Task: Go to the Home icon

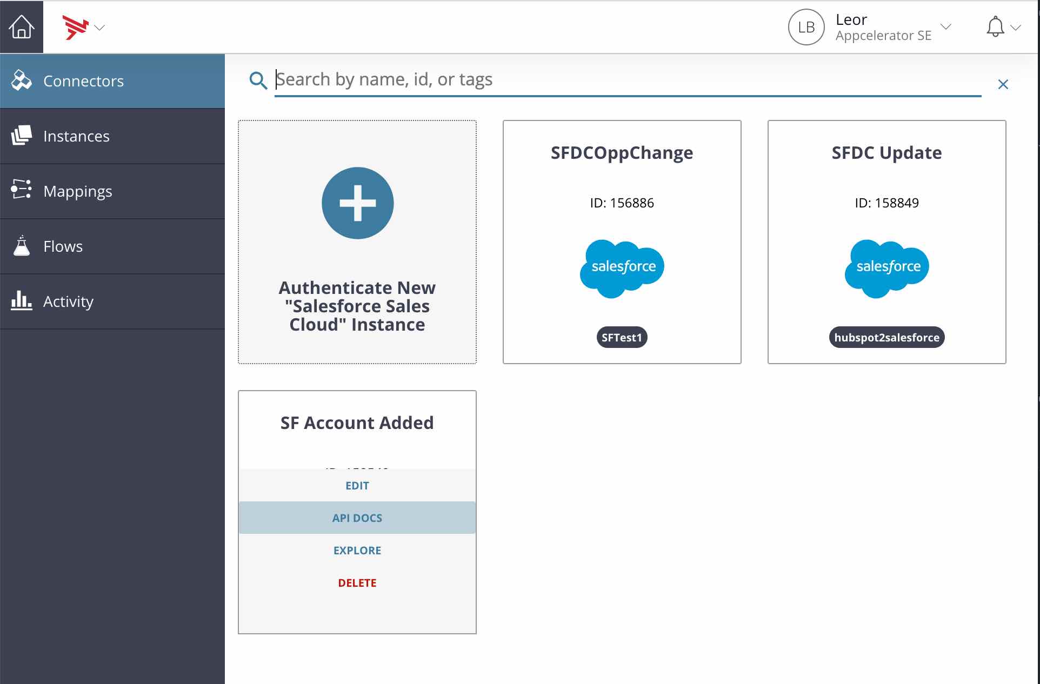Action: (x=22, y=26)
